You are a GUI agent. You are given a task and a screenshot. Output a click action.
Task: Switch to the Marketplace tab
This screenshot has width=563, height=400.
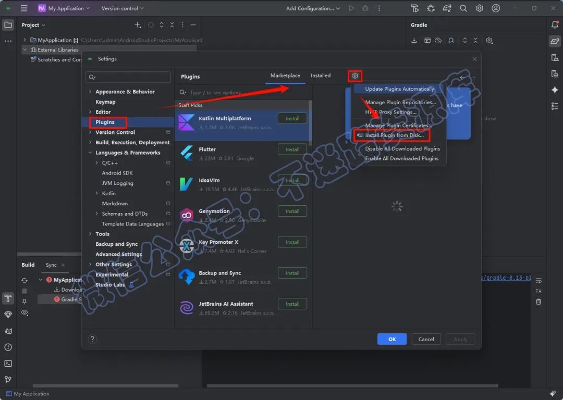(285, 76)
